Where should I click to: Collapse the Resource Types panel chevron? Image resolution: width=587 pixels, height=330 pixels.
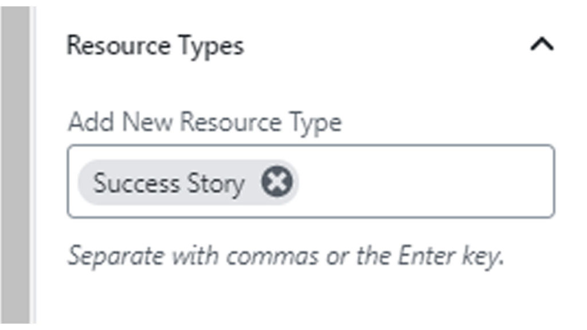[542, 45]
